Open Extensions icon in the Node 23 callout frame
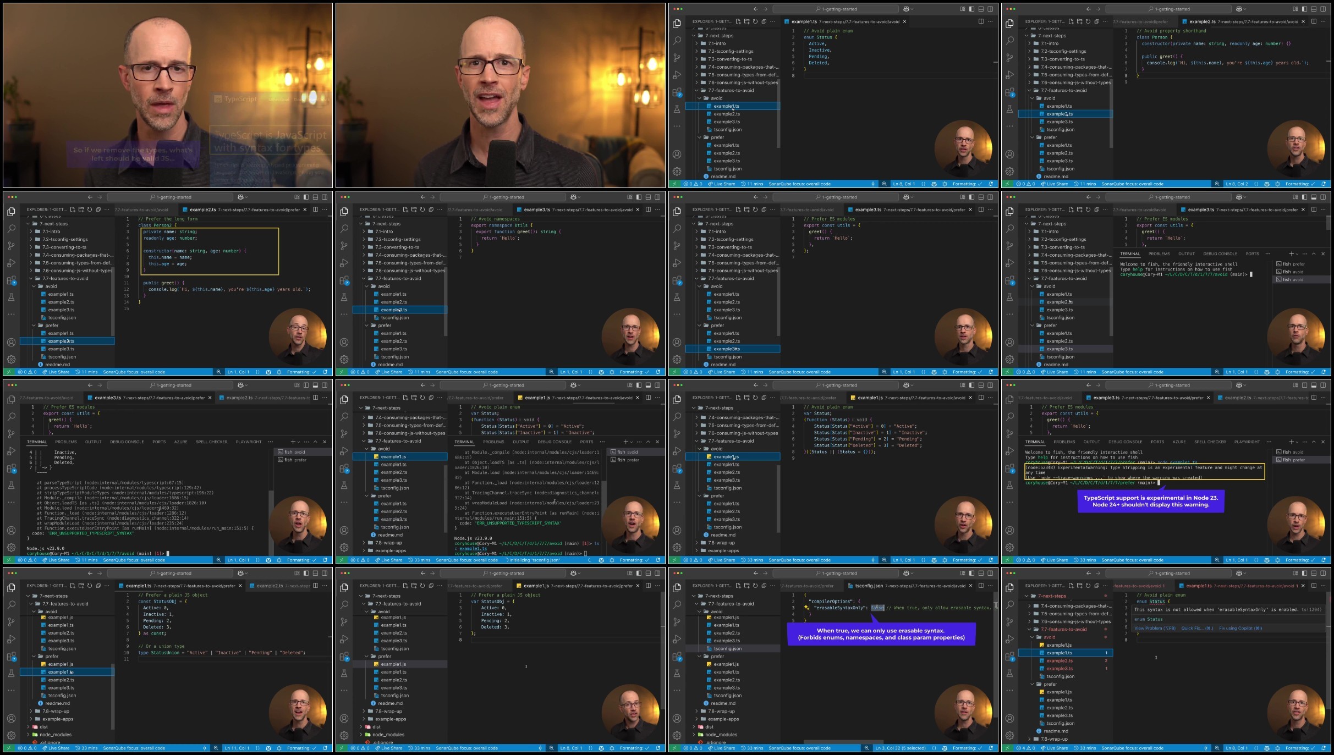1334x755 pixels. pyautogui.click(x=1009, y=469)
